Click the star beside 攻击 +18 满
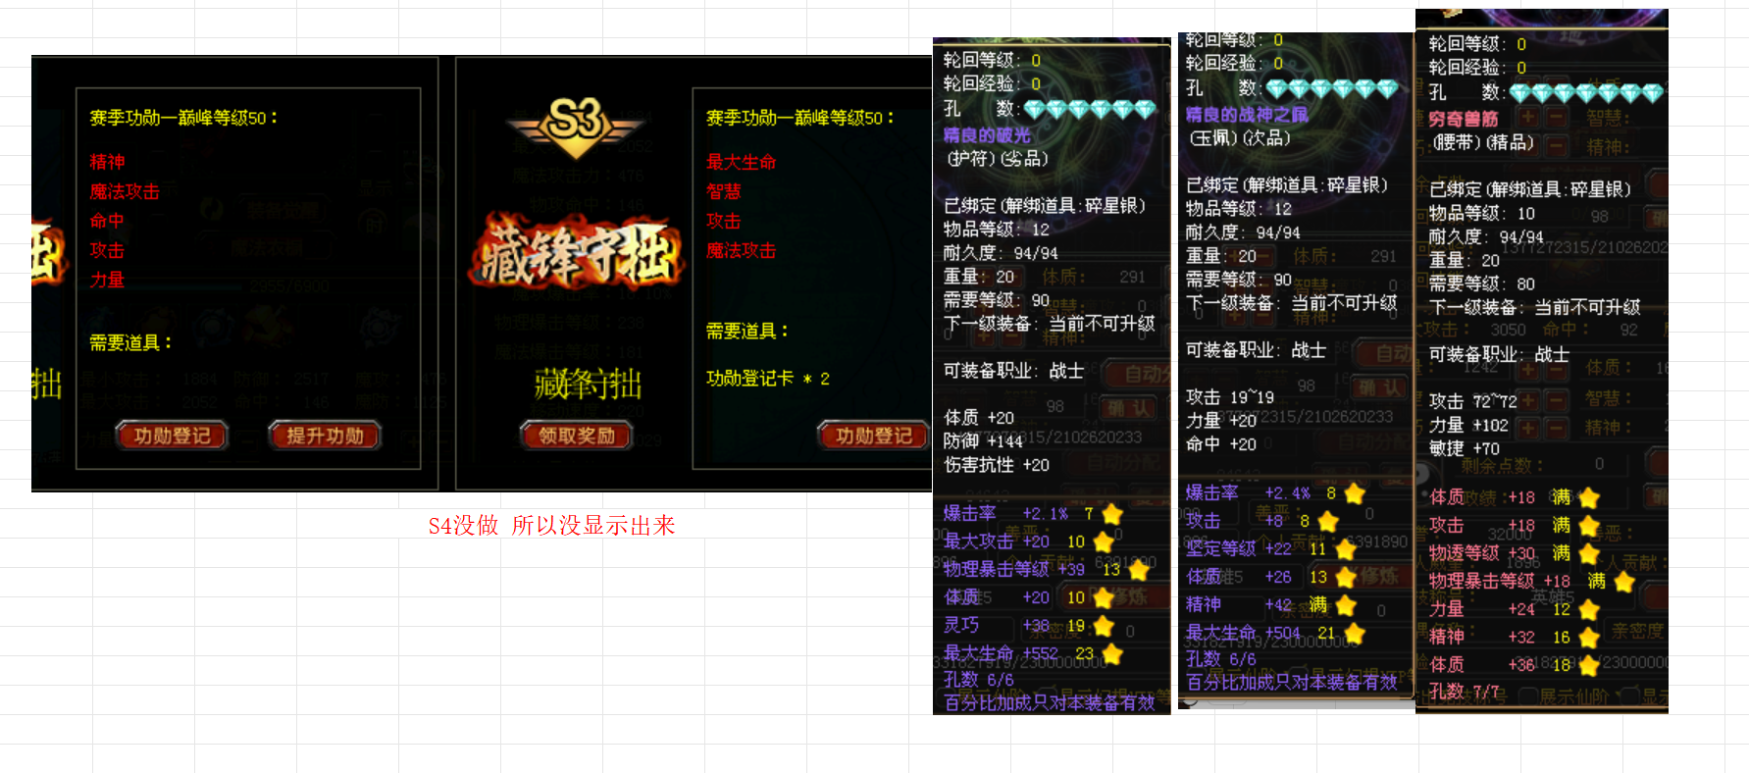Viewport: 1749px width, 773px height. click(1588, 526)
